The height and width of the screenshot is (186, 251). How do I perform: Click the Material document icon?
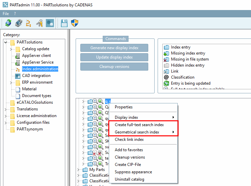18,89
